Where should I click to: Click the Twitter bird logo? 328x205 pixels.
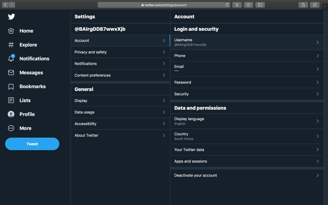(x=11, y=17)
